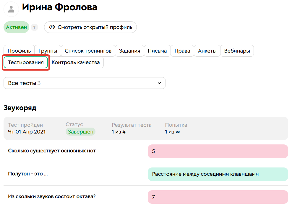Click the Смотреть открытый профиль button
The width and height of the screenshot is (292, 210).
[90, 27]
